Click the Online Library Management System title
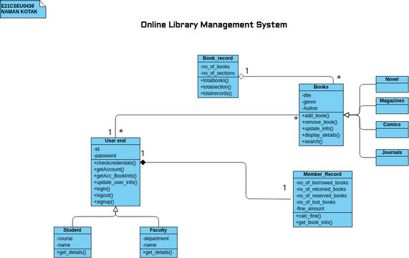 (x=214, y=25)
